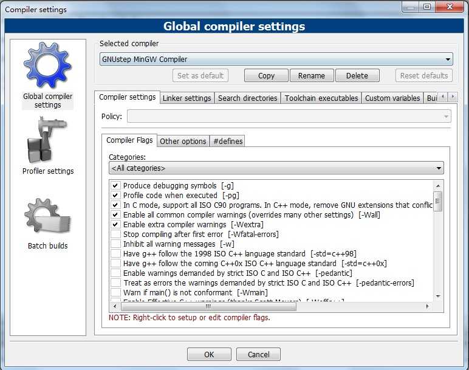Click flags list vertical scrollbar thumb
The height and width of the screenshot is (370, 469).
tap(438, 201)
